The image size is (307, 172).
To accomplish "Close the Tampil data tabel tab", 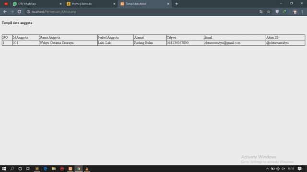I will [168, 4].
